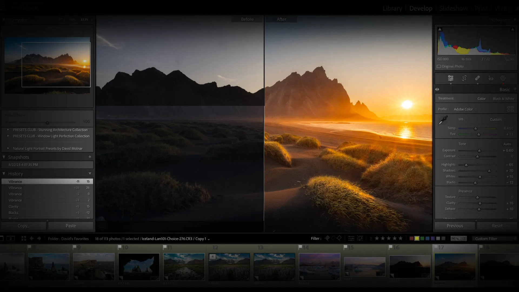Add a new snapshot with plus icon
519x292 pixels.
(x=90, y=157)
